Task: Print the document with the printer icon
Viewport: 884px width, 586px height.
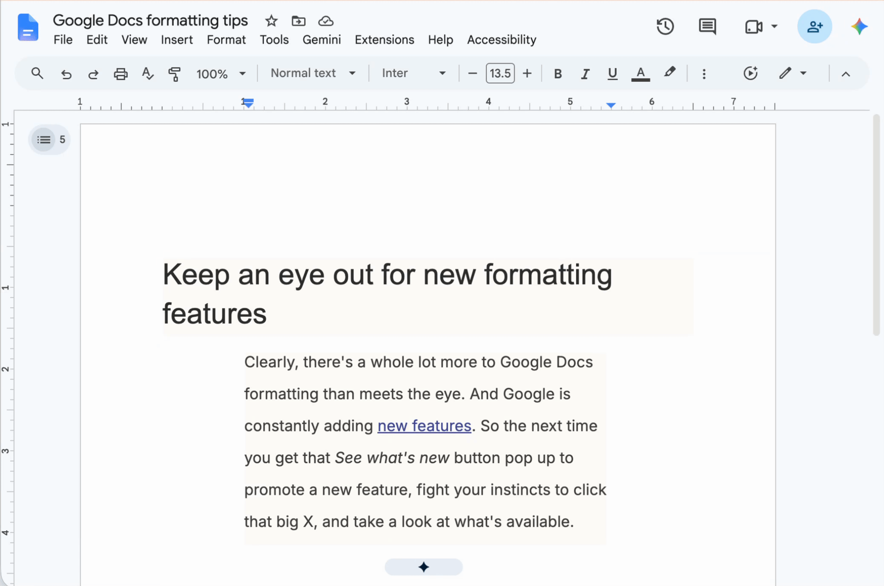Action: pyautogui.click(x=121, y=74)
